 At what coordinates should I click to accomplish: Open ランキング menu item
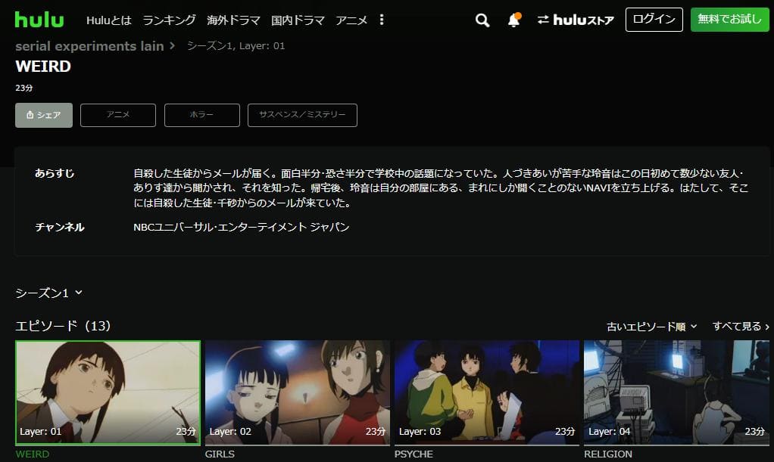[x=169, y=20]
